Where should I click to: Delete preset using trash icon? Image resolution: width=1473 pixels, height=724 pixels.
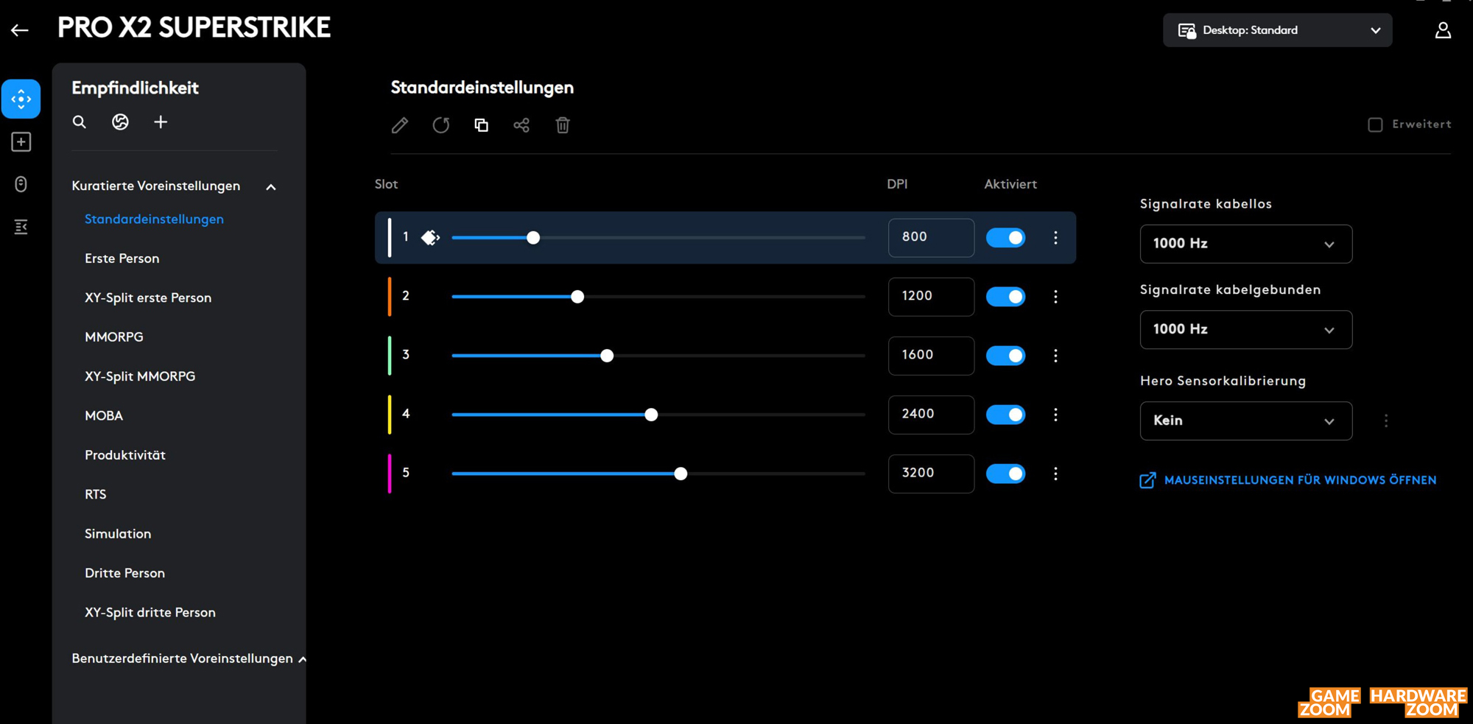click(563, 125)
